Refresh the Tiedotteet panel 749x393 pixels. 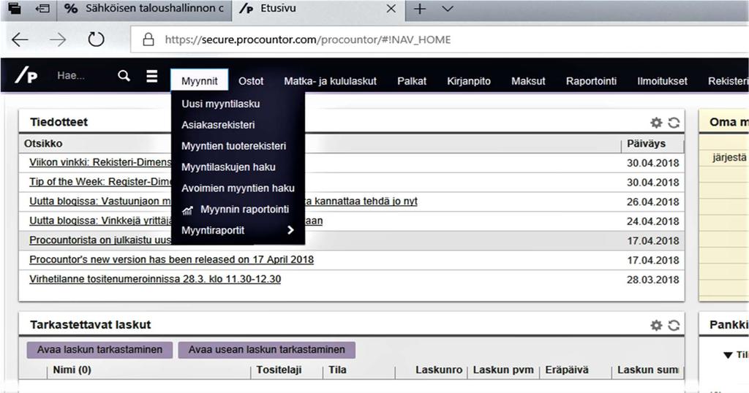[674, 123]
